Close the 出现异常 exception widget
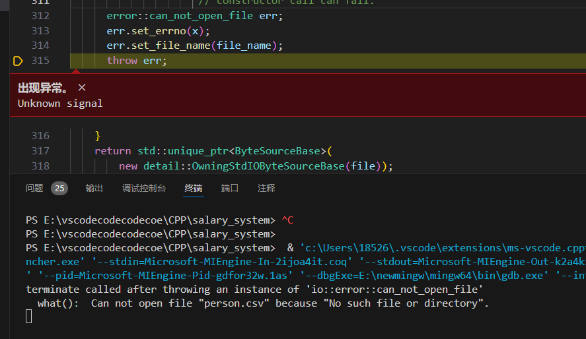586x339 pixels. click(82, 88)
